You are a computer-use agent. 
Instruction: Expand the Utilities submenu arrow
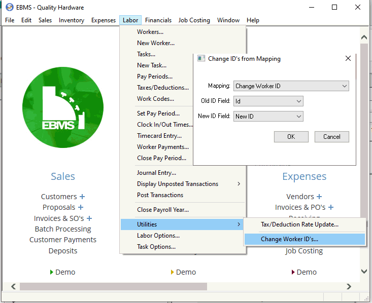(x=239, y=224)
